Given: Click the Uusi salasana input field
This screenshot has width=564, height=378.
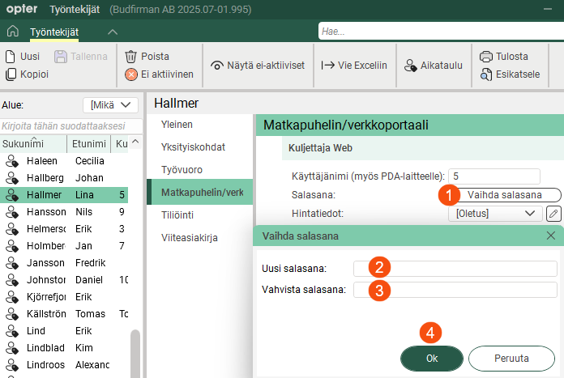Looking at the screenshot, I should (455, 269).
